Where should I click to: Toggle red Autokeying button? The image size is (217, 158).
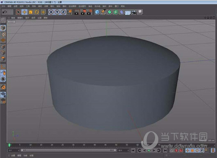(x=181, y=151)
